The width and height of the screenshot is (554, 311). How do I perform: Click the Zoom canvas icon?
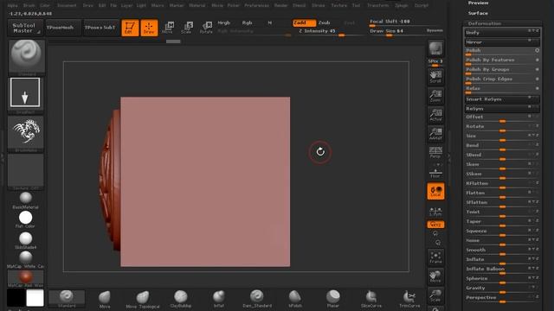pyautogui.click(x=435, y=96)
